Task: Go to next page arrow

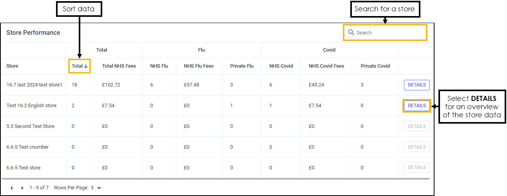Action: (22, 188)
